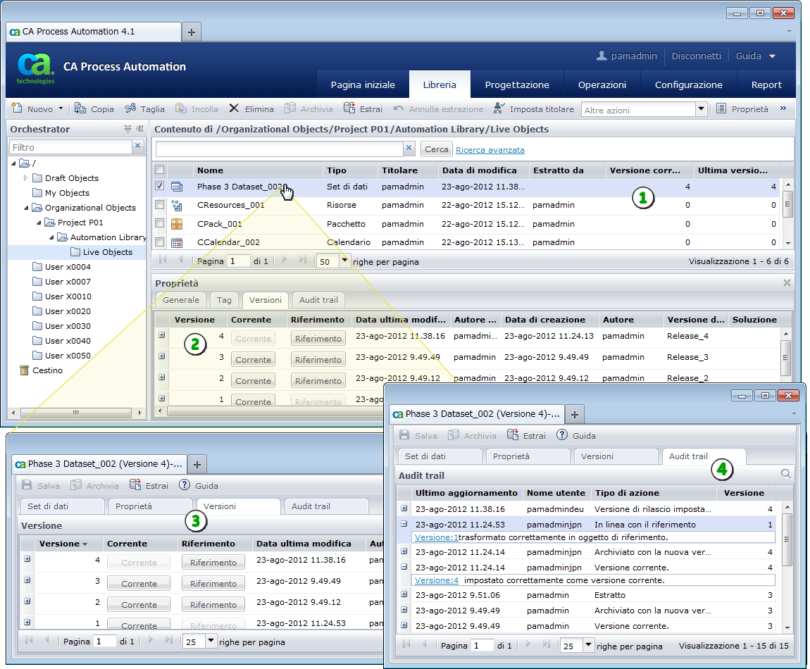Check the CResources_001 row checkbox
Screen dimensions: 810x669
[x=160, y=205]
